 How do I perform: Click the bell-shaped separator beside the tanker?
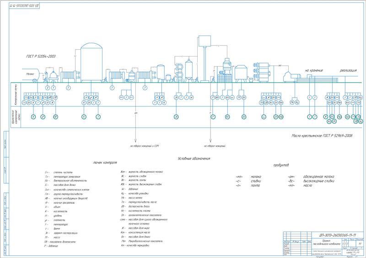coord(54,76)
